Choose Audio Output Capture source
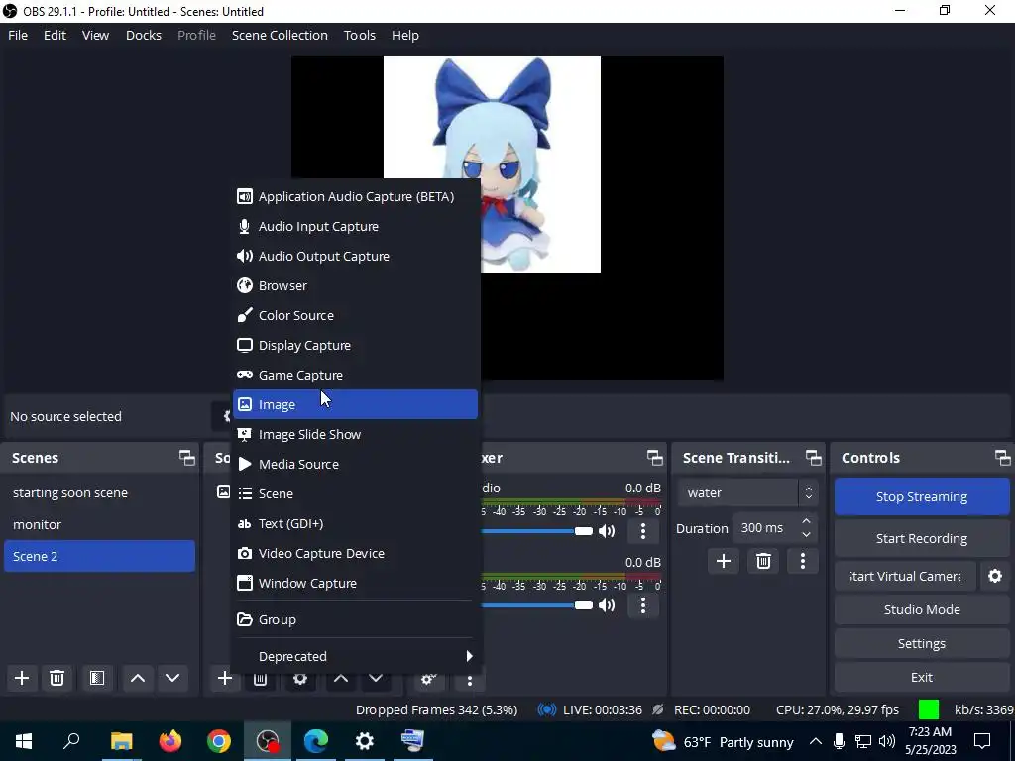 [x=355, y=256]
